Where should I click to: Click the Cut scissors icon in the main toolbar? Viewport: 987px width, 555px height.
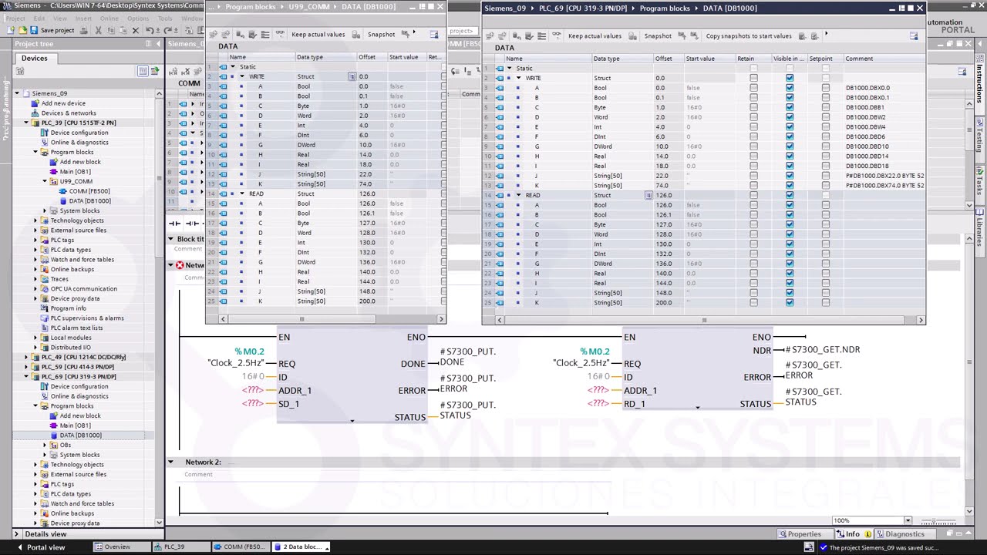pyautogui.click(x=98, y=30)
